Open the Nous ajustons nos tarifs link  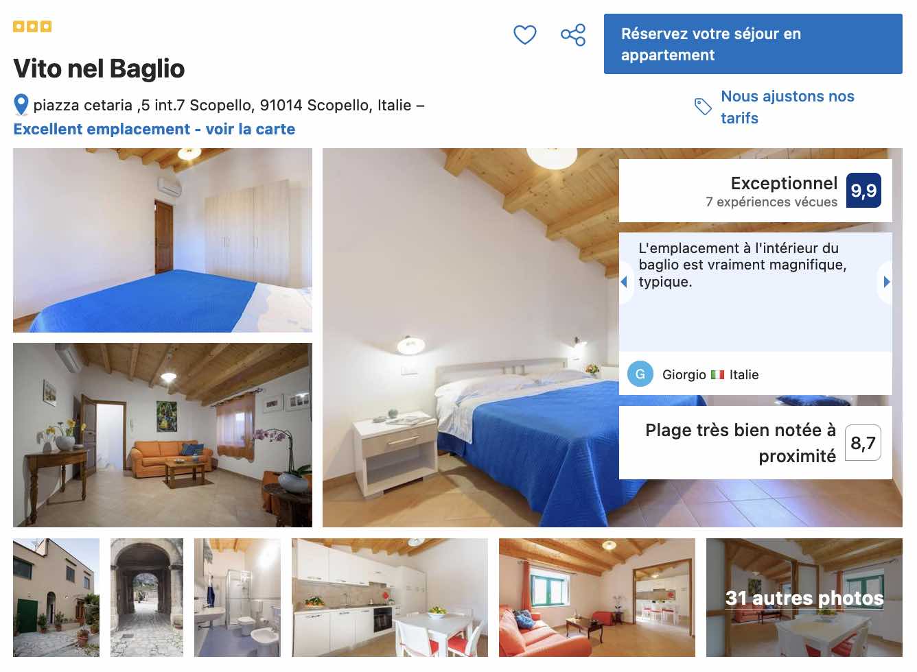click(x=787, y=107)
